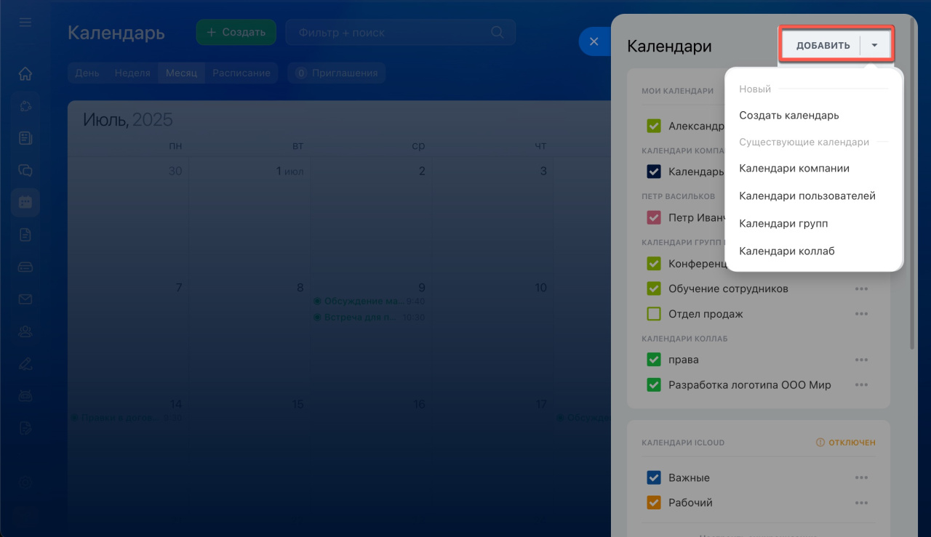The image size is (931, 537).
Task: Uncheck the Обучение сотрудников calendar
Action: [x=653, y=288]
